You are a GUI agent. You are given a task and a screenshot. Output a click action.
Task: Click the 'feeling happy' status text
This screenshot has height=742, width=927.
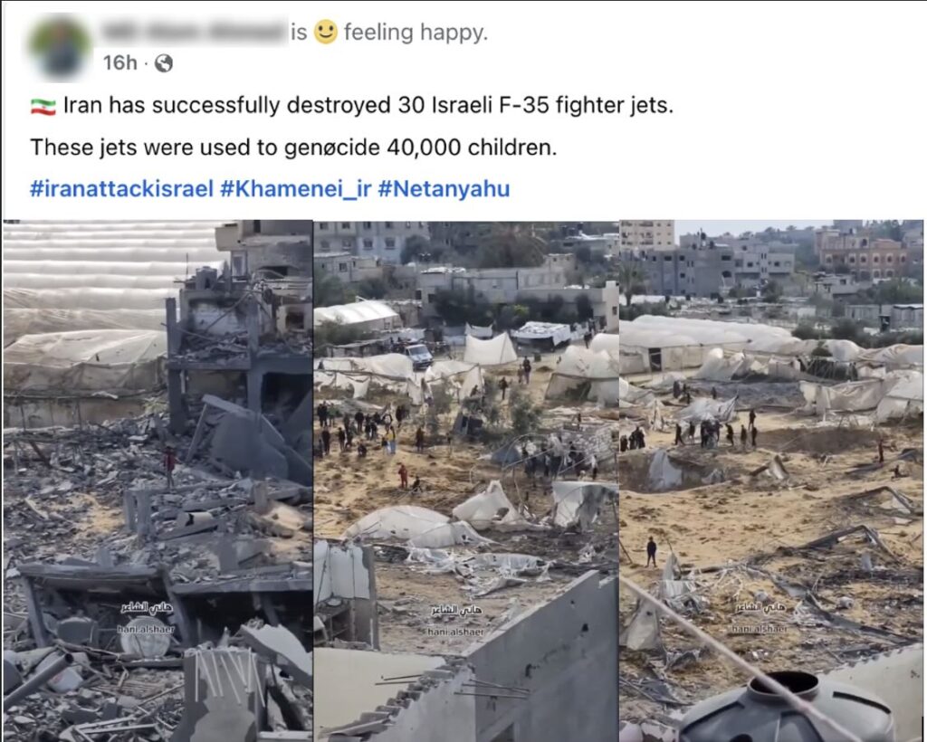click(416, 33)
